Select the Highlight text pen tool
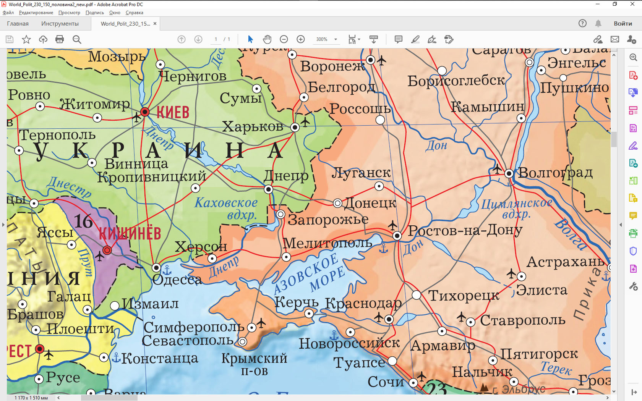Screen dimensions: 642x401 point(415,39)
